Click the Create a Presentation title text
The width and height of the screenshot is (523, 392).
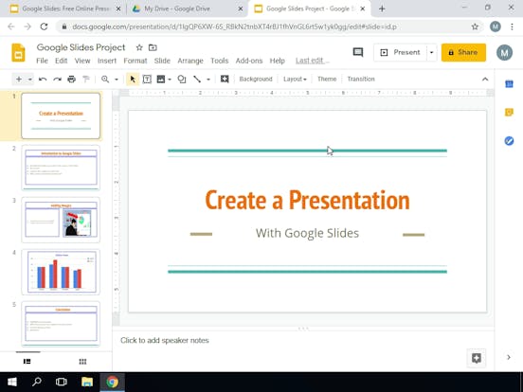point(307,200)
